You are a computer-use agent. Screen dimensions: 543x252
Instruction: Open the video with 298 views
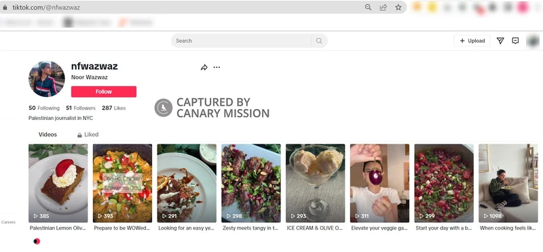[x=251, y=183]
